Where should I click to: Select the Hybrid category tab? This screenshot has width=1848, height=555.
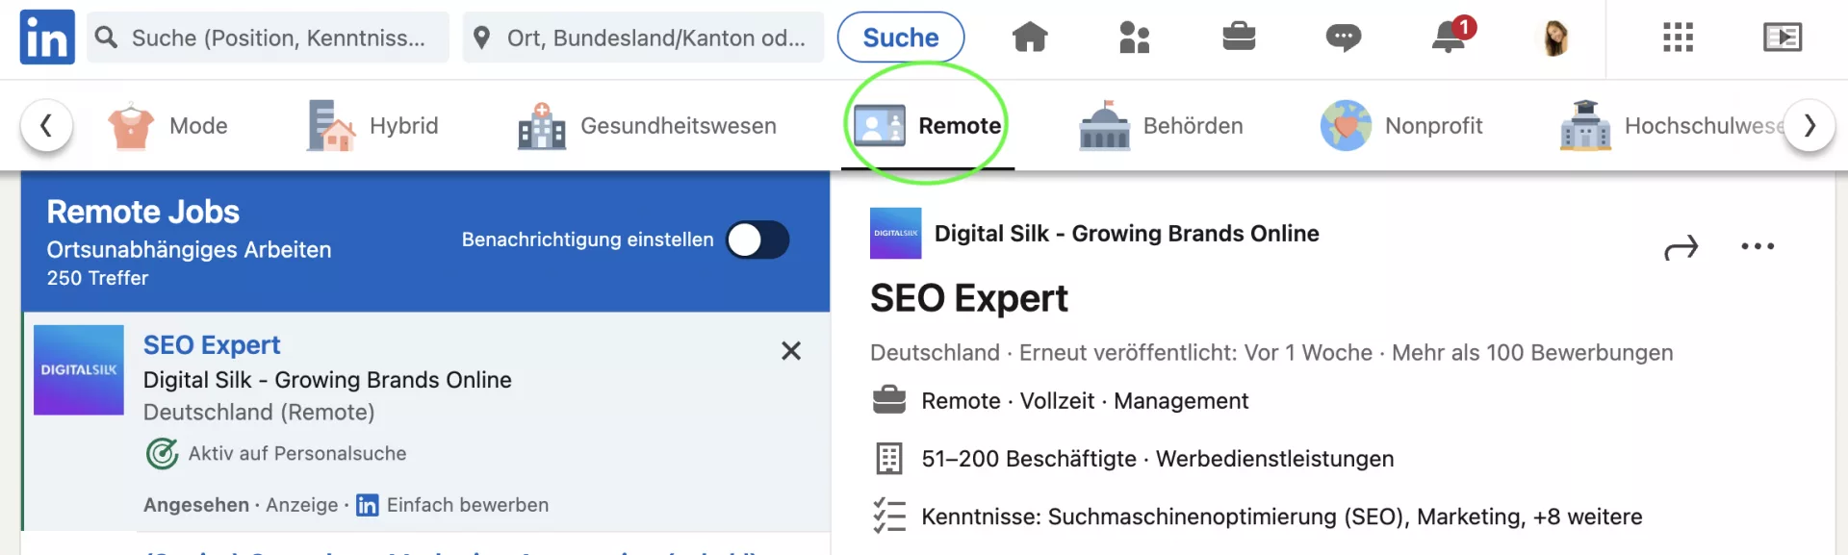[x=372, y=126]
